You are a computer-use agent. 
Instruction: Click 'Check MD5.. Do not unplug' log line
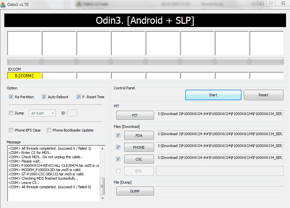(45, 157)
